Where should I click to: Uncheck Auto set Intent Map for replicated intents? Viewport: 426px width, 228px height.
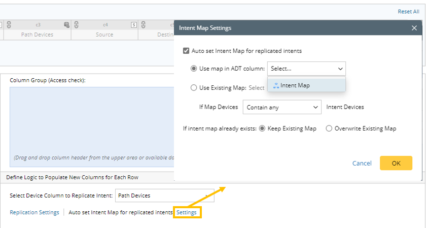pos(186,51)
